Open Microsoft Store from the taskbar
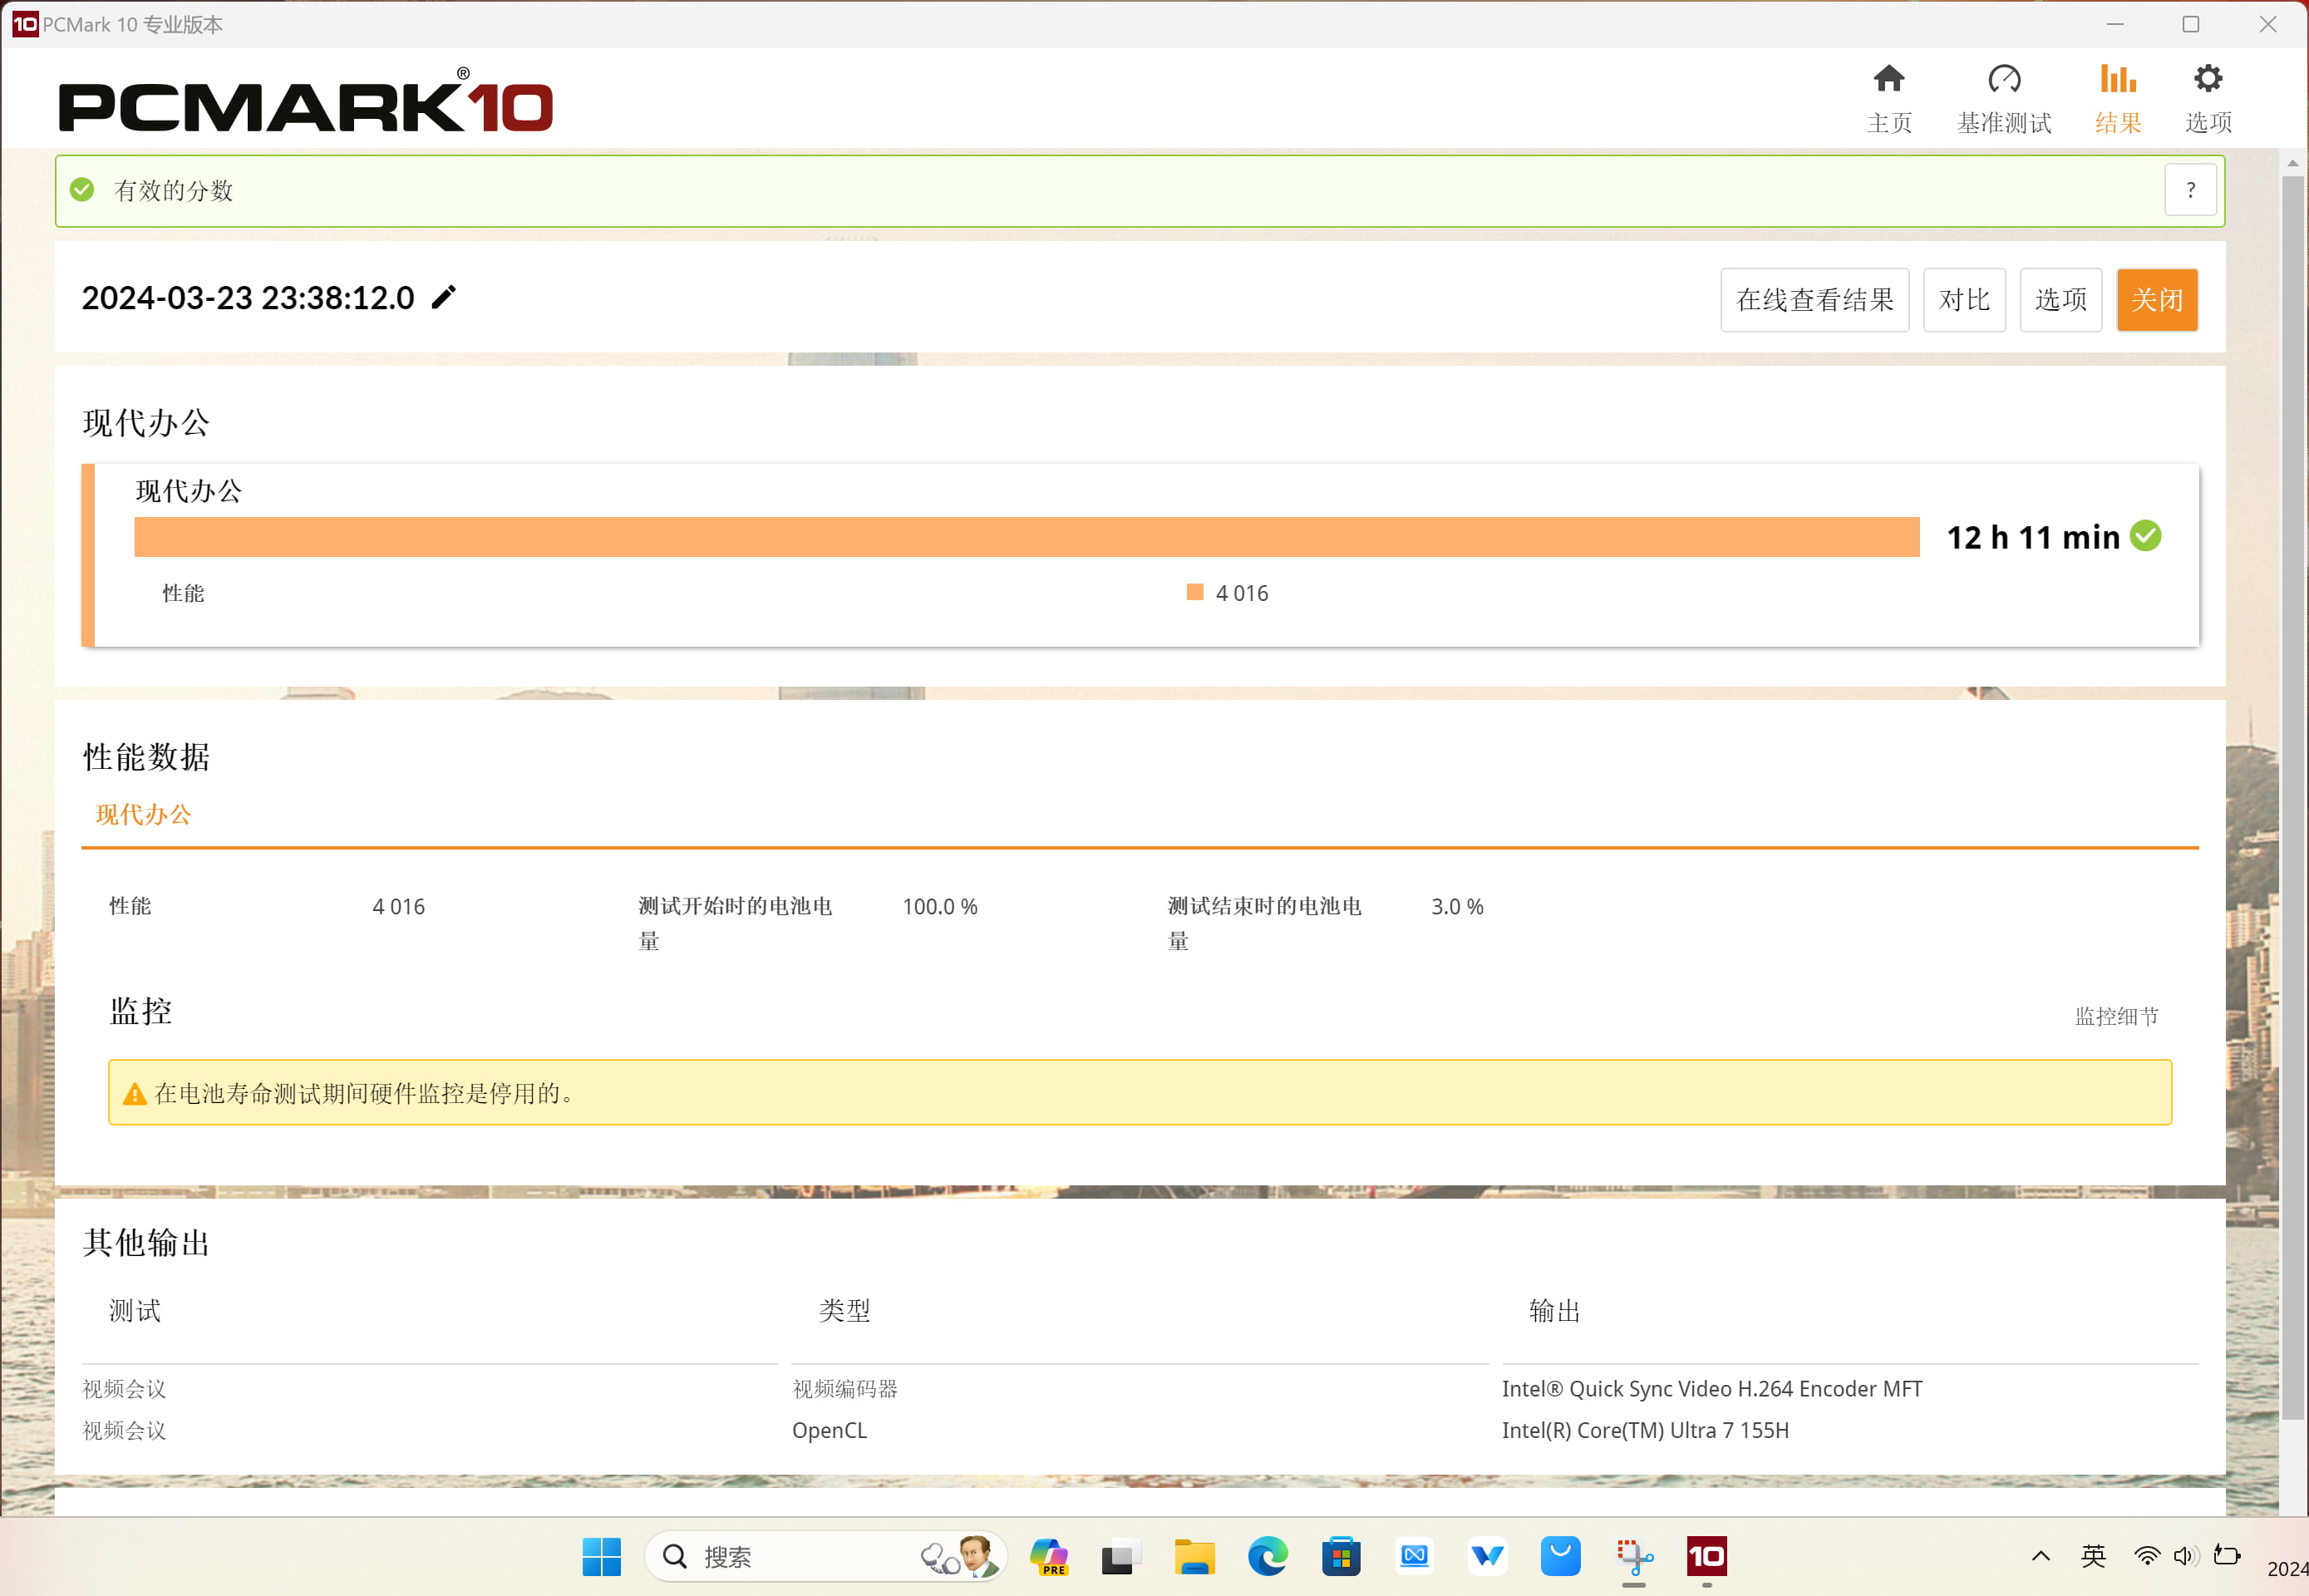The width and height of the screenshot is (2309, 1596). click(1340, 1556)
